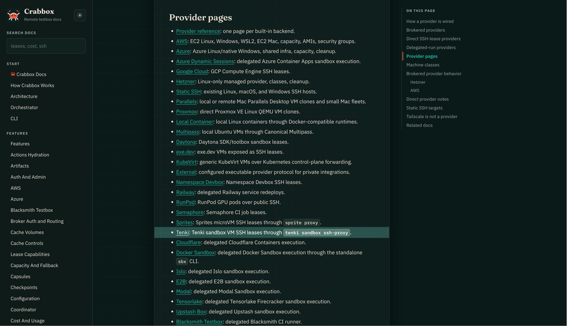Jump to How a provider is wired

pos(430,21)
